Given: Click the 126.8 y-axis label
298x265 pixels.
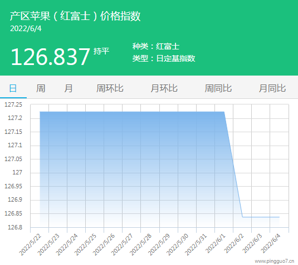Looking at the screenshot, I should (x=15, y=227).
